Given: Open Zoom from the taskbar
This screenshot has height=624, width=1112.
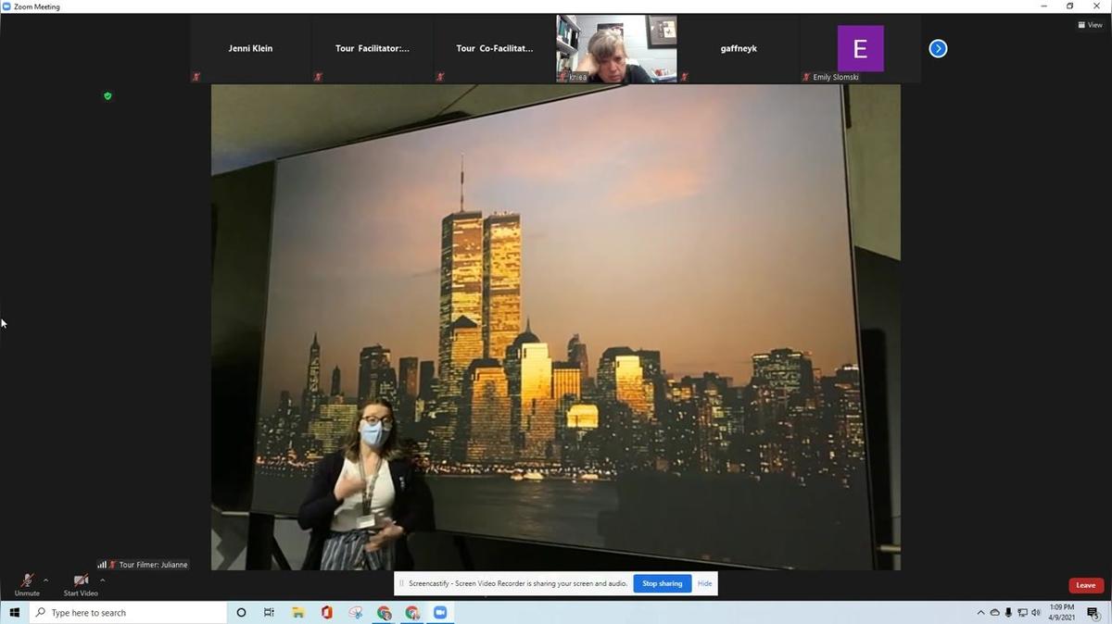Looking at the screenshot, I should click(440, 613).
